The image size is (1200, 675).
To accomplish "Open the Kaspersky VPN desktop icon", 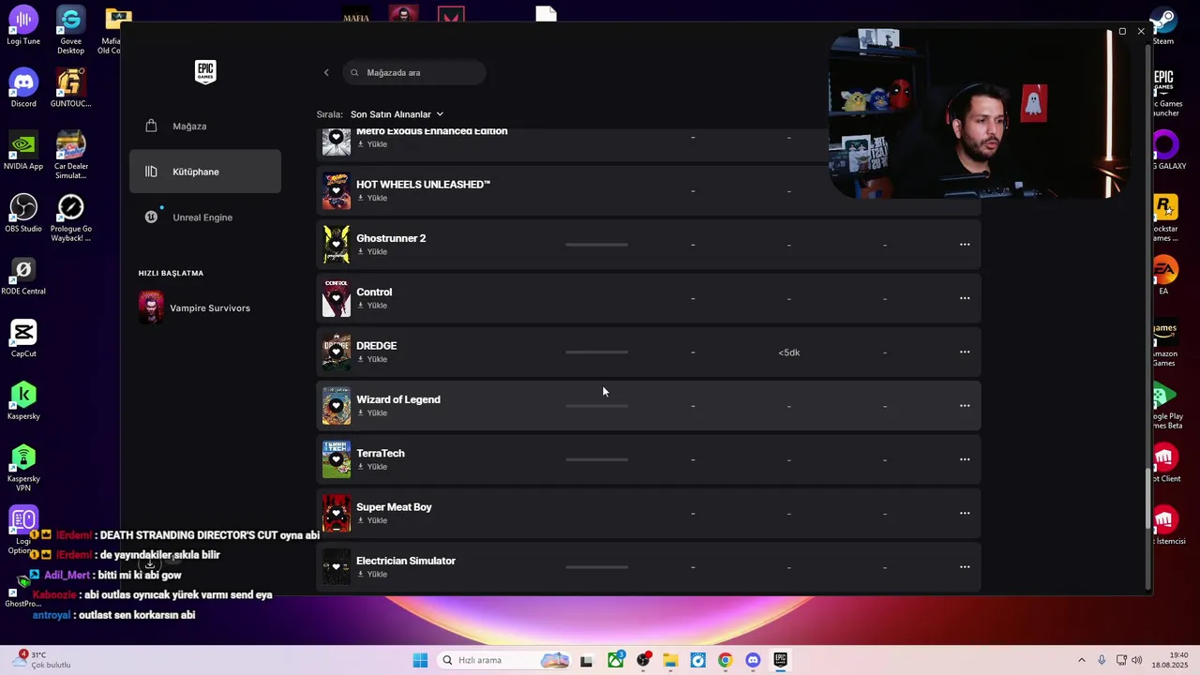I will (23, 468).
